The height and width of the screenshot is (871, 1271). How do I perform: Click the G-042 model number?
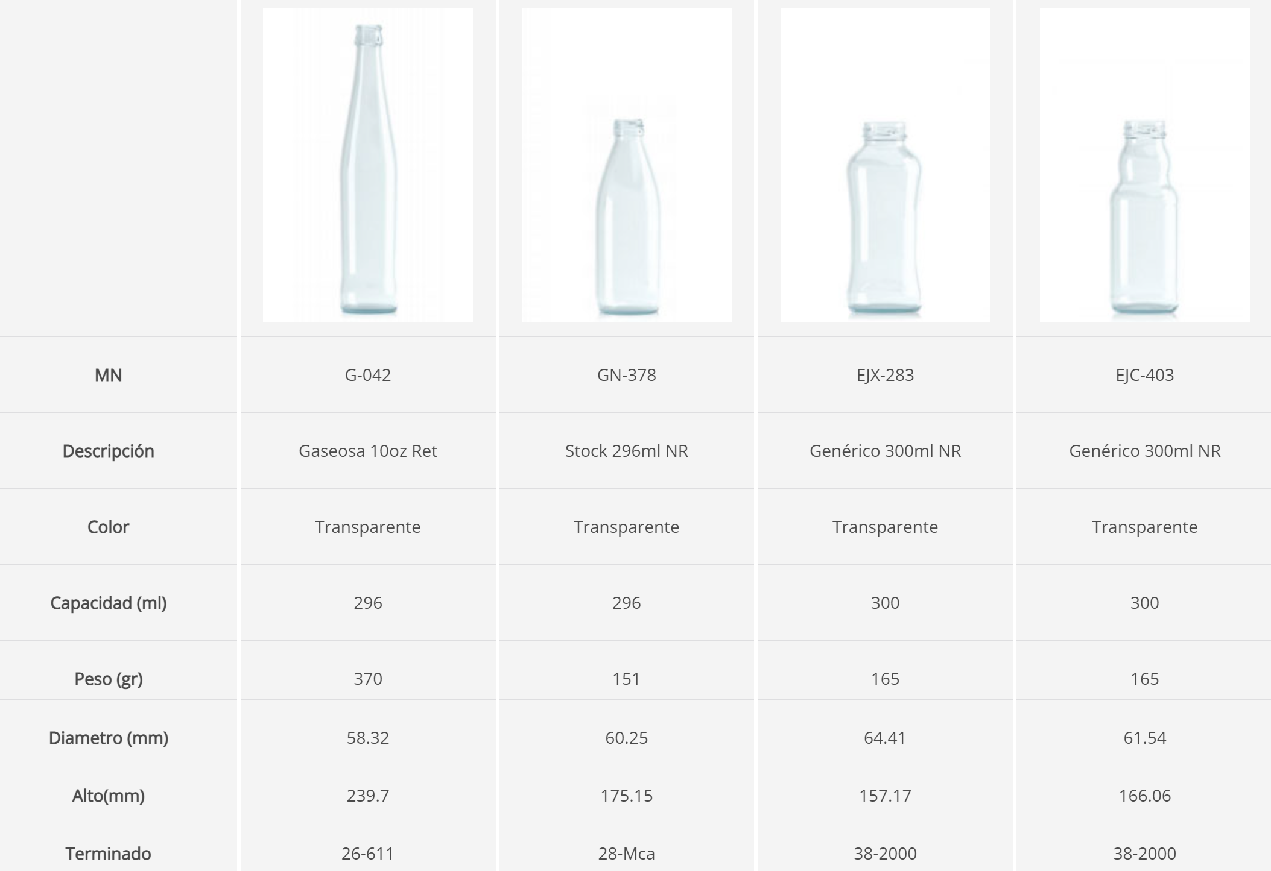(368, 375)
